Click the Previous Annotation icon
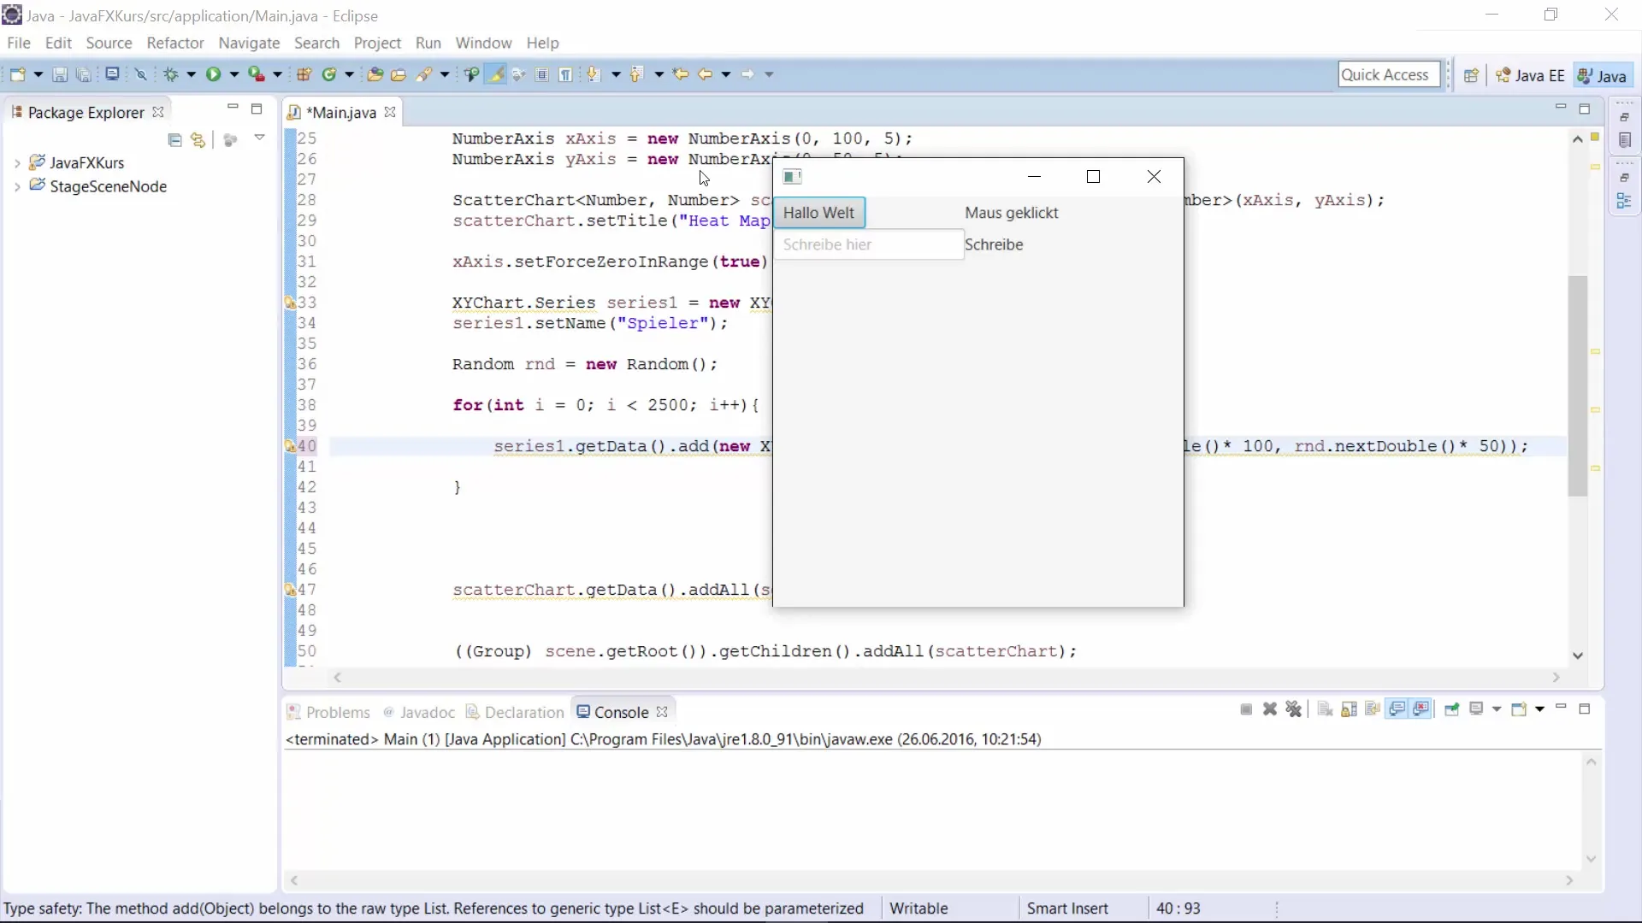Screen dimensions: 1642x923 (x=636, y=75)
